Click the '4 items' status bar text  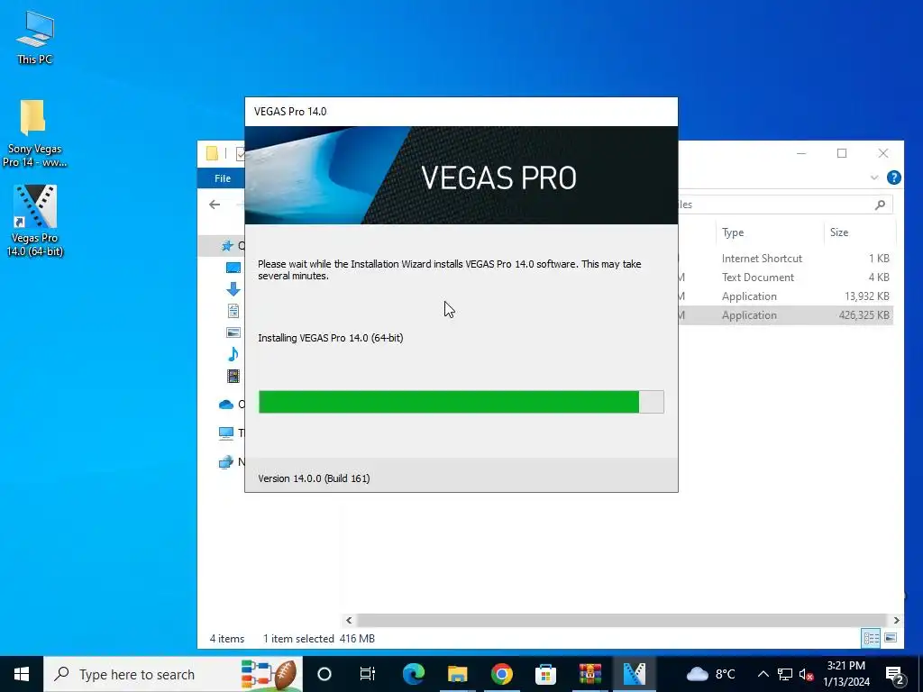pos(226,639)
